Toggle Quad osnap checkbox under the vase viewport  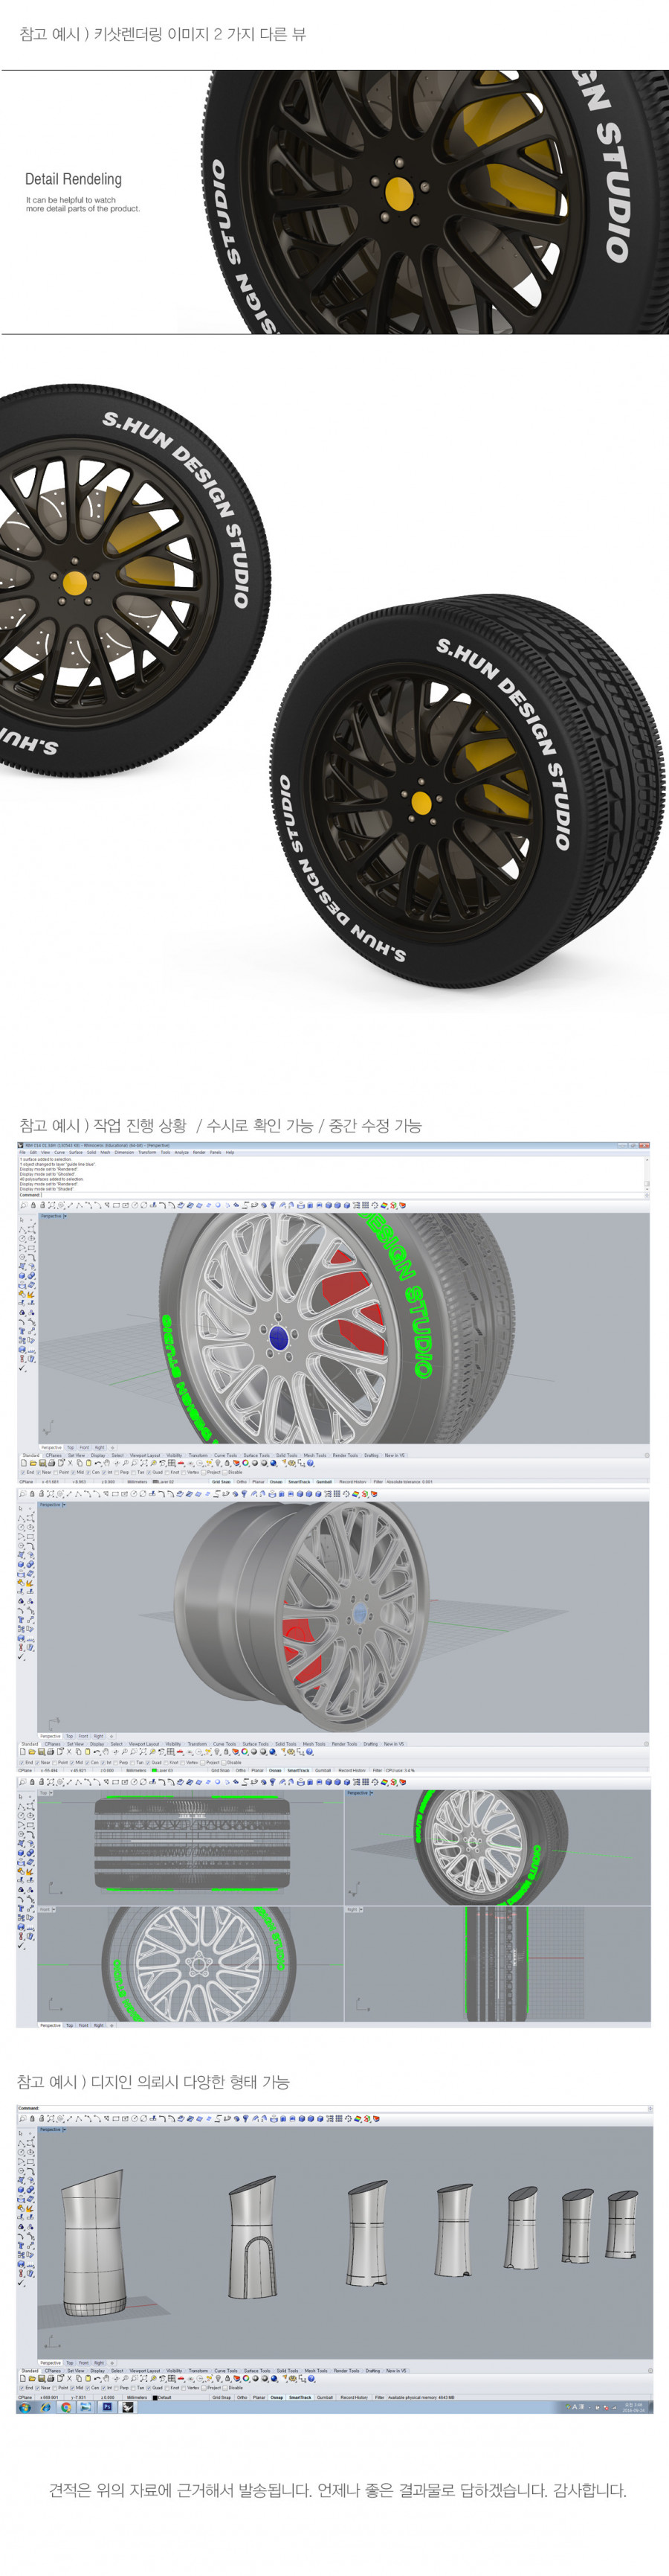tap(149, 2388)
